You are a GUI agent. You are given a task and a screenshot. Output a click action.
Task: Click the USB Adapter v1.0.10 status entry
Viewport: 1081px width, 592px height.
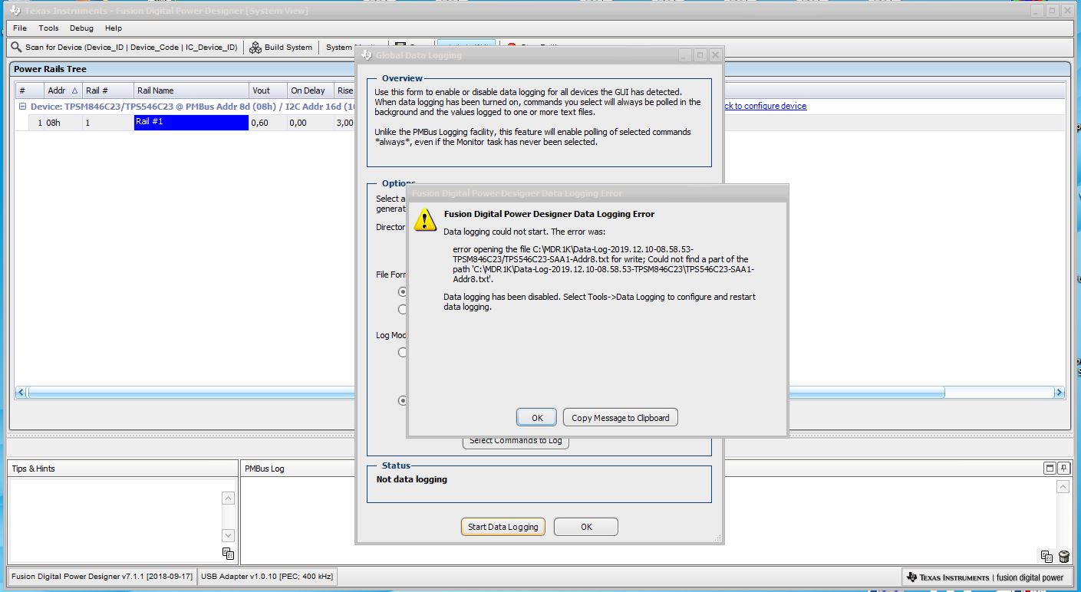[265, 576]
